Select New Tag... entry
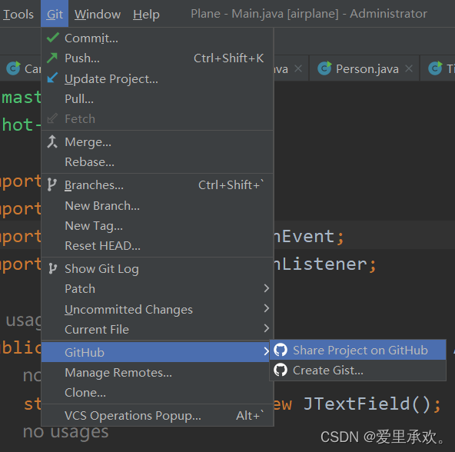Screen dimensions: 455x452 point(158,225)
